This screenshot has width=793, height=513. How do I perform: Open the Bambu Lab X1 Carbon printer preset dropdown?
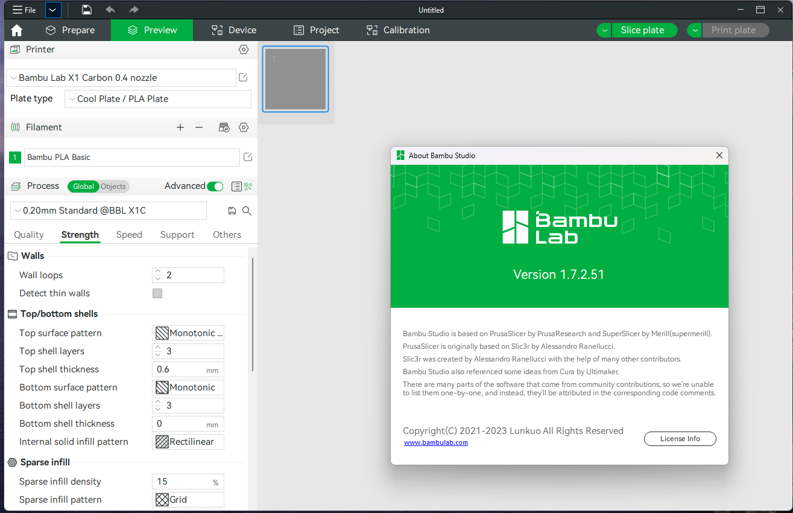[x=121, y=78]
